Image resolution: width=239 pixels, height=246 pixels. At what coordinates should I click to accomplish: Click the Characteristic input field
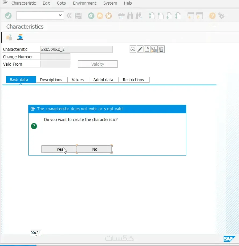tap(76, 49)
